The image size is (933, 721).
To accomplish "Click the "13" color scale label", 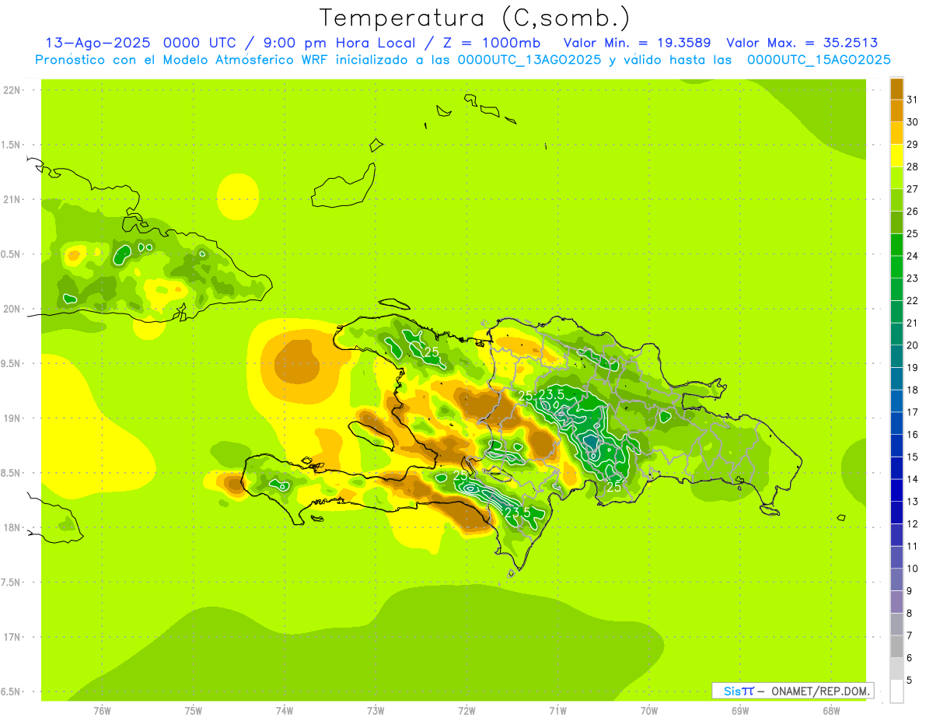I will pyautogui.click(x=912, y=502).
